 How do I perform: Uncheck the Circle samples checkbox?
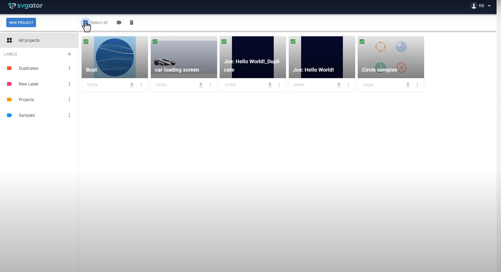(362, 42)
